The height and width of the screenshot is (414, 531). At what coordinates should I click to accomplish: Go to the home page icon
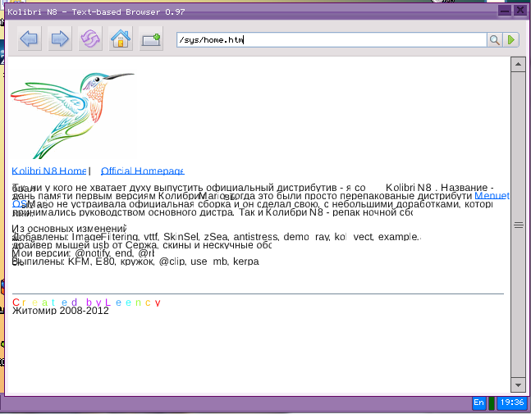tap(121, 39)
